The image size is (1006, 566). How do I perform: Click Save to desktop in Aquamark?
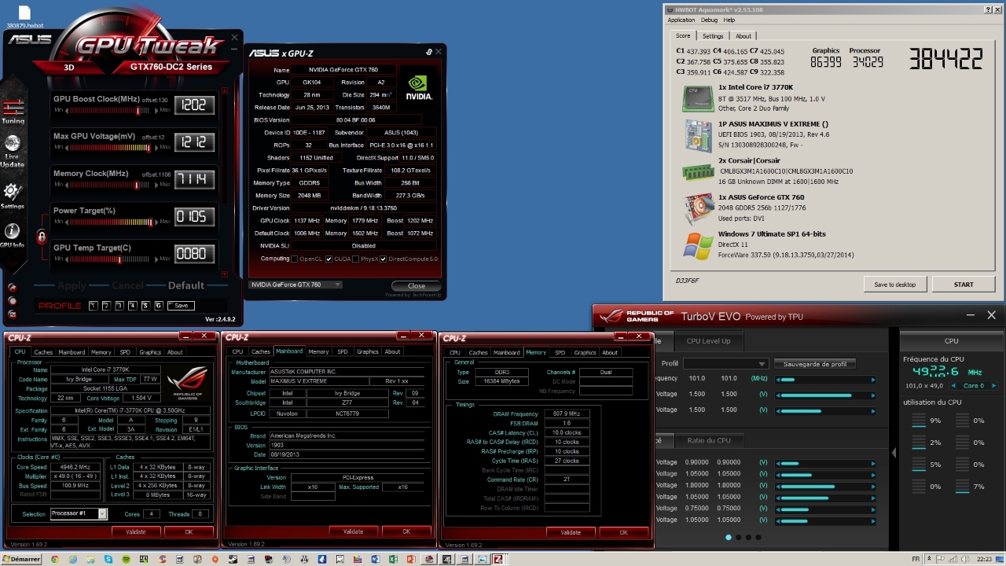tap(894, 285)
